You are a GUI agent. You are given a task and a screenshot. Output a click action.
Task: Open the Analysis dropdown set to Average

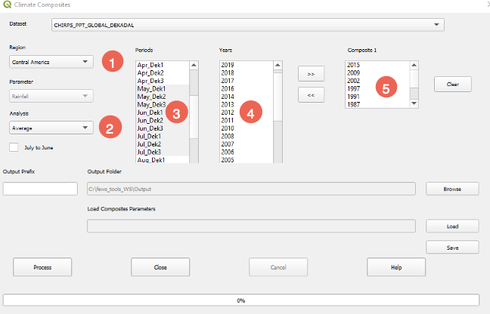tap(51, 128)
